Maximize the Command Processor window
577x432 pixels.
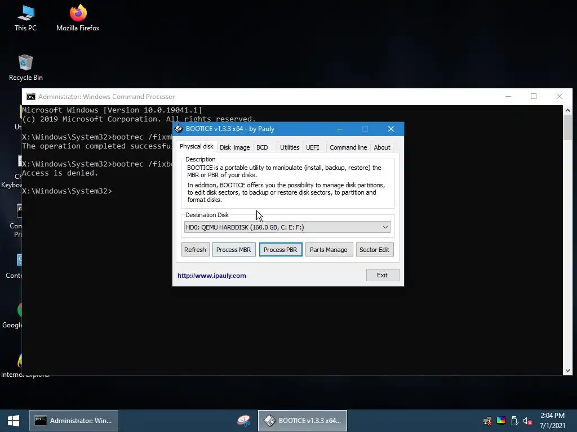coord(534,96)
